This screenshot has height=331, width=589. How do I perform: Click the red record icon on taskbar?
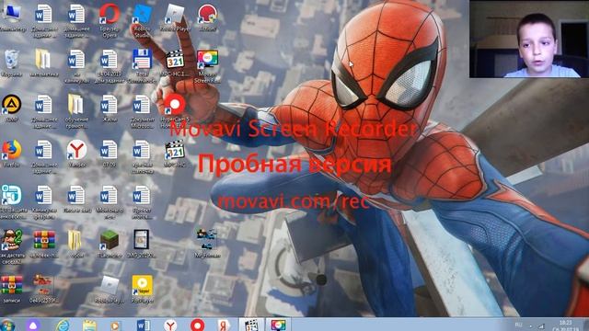tap(198, 325)
